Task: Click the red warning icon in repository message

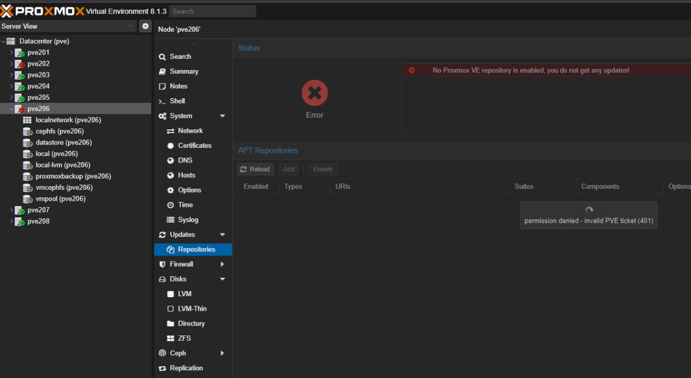Action: coord(411,71)
